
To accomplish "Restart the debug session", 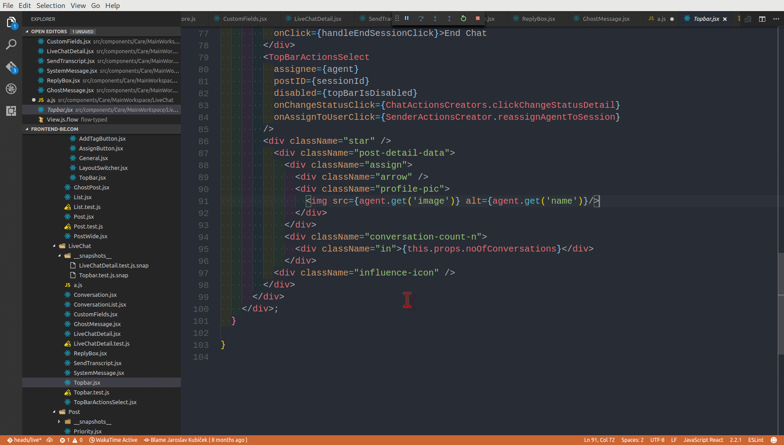I will (464, 18).
